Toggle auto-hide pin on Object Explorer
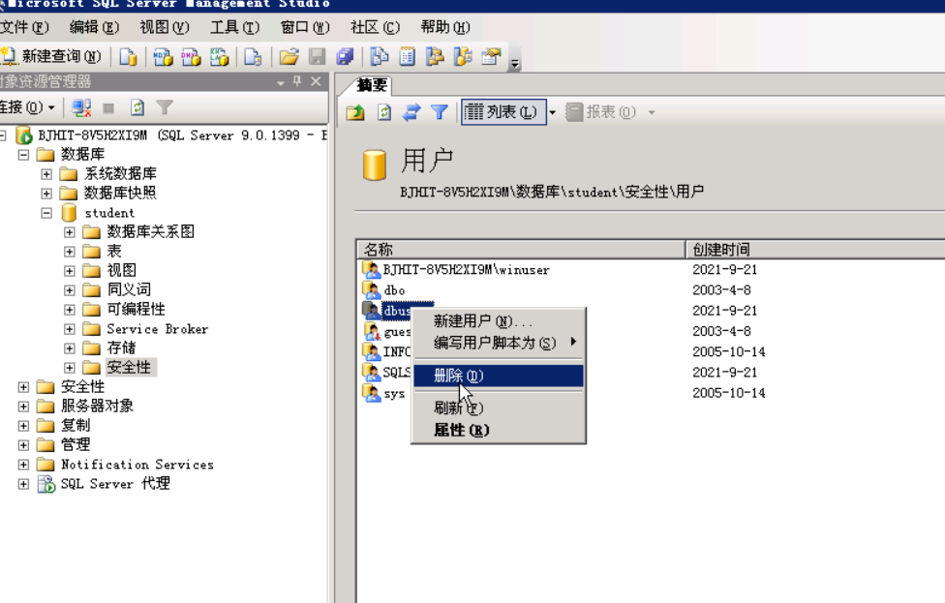Viewport: 945px width, 603px height. pyautogui.click(x=297, y=81)
